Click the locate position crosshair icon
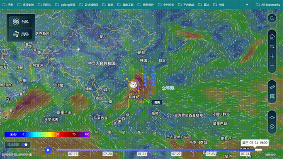 [x=272, y=118]
